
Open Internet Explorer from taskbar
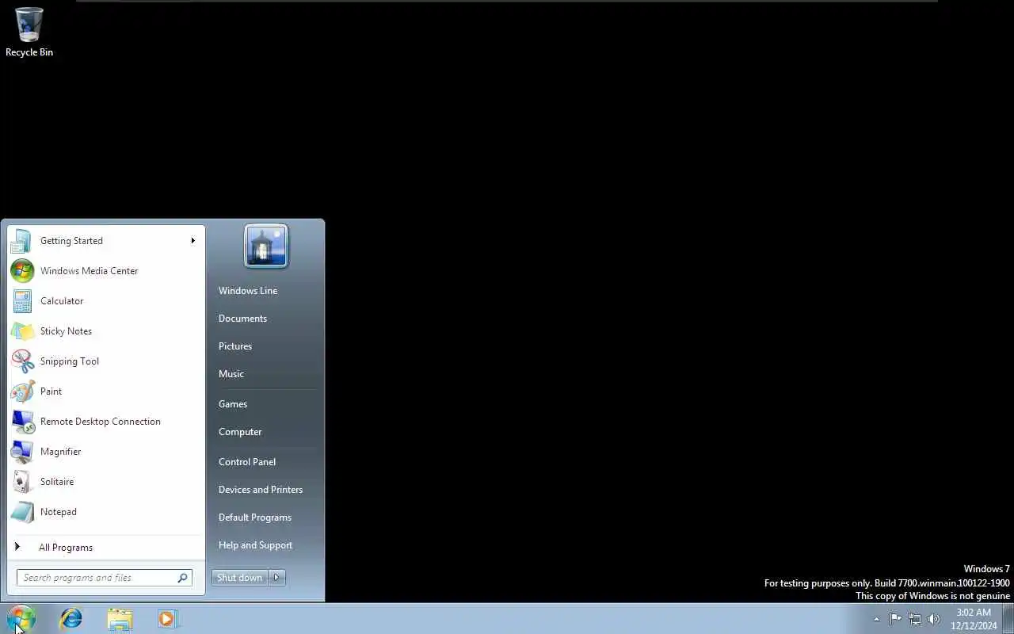[71, 618]
